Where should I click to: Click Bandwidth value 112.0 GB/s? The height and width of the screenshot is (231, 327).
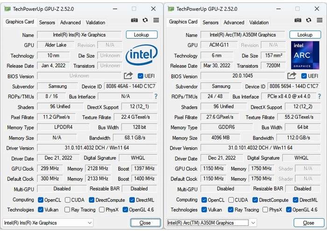click(299, 138)
